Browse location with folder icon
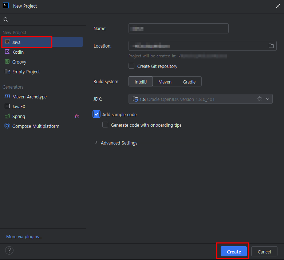Screen dimensions: 284x260 point(271,46)
